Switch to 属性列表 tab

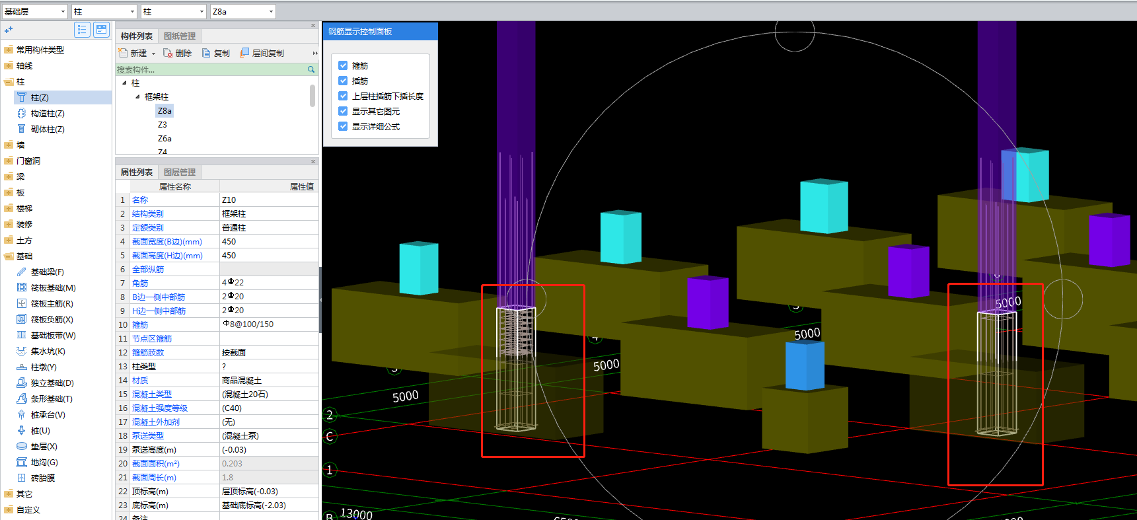137,172
